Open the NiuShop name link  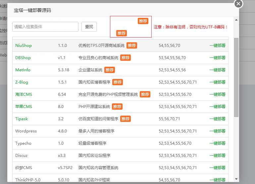(24, 46)
